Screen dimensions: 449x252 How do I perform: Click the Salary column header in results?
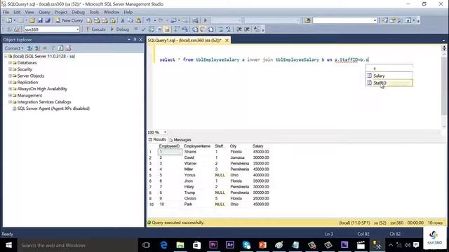[x=258, y=146]
